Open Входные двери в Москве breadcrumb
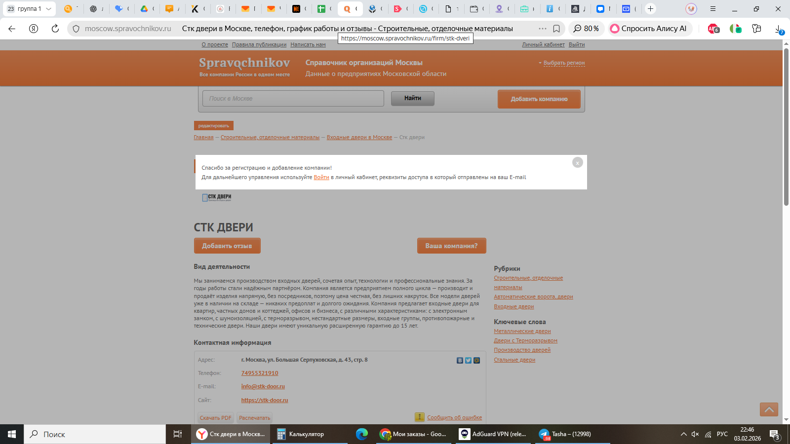790x444 pixels. click(359, 138)
